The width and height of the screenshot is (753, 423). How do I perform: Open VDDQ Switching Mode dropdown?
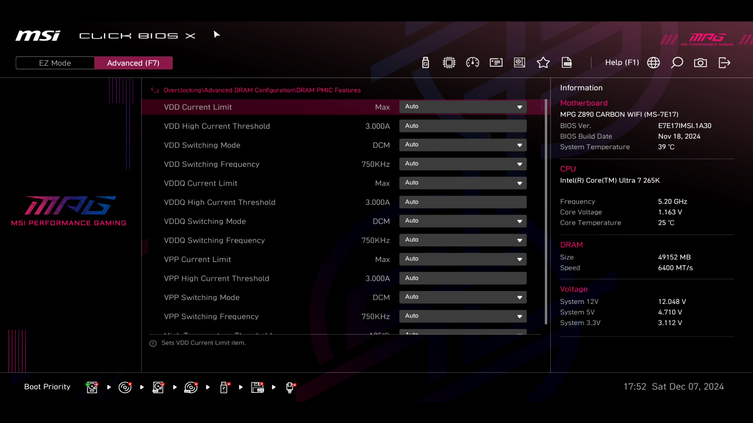coord(463,221)
